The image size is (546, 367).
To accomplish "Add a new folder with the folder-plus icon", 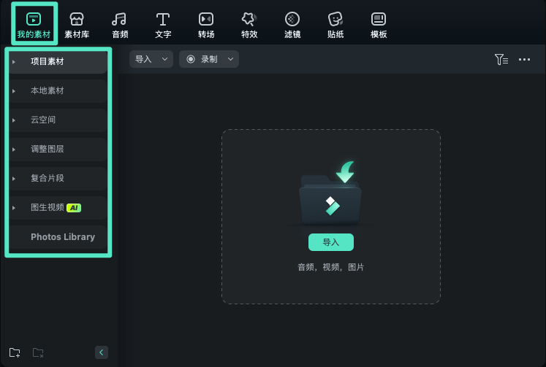I will [15, 352].
